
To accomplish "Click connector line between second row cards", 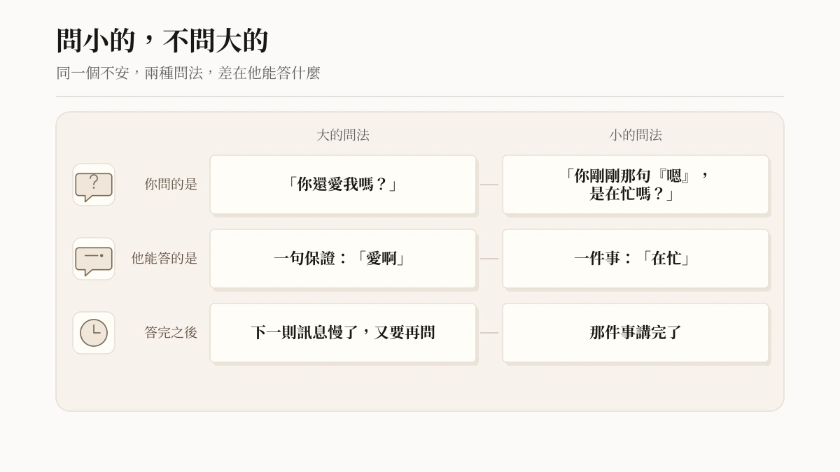I will click(x=489, y=259).
